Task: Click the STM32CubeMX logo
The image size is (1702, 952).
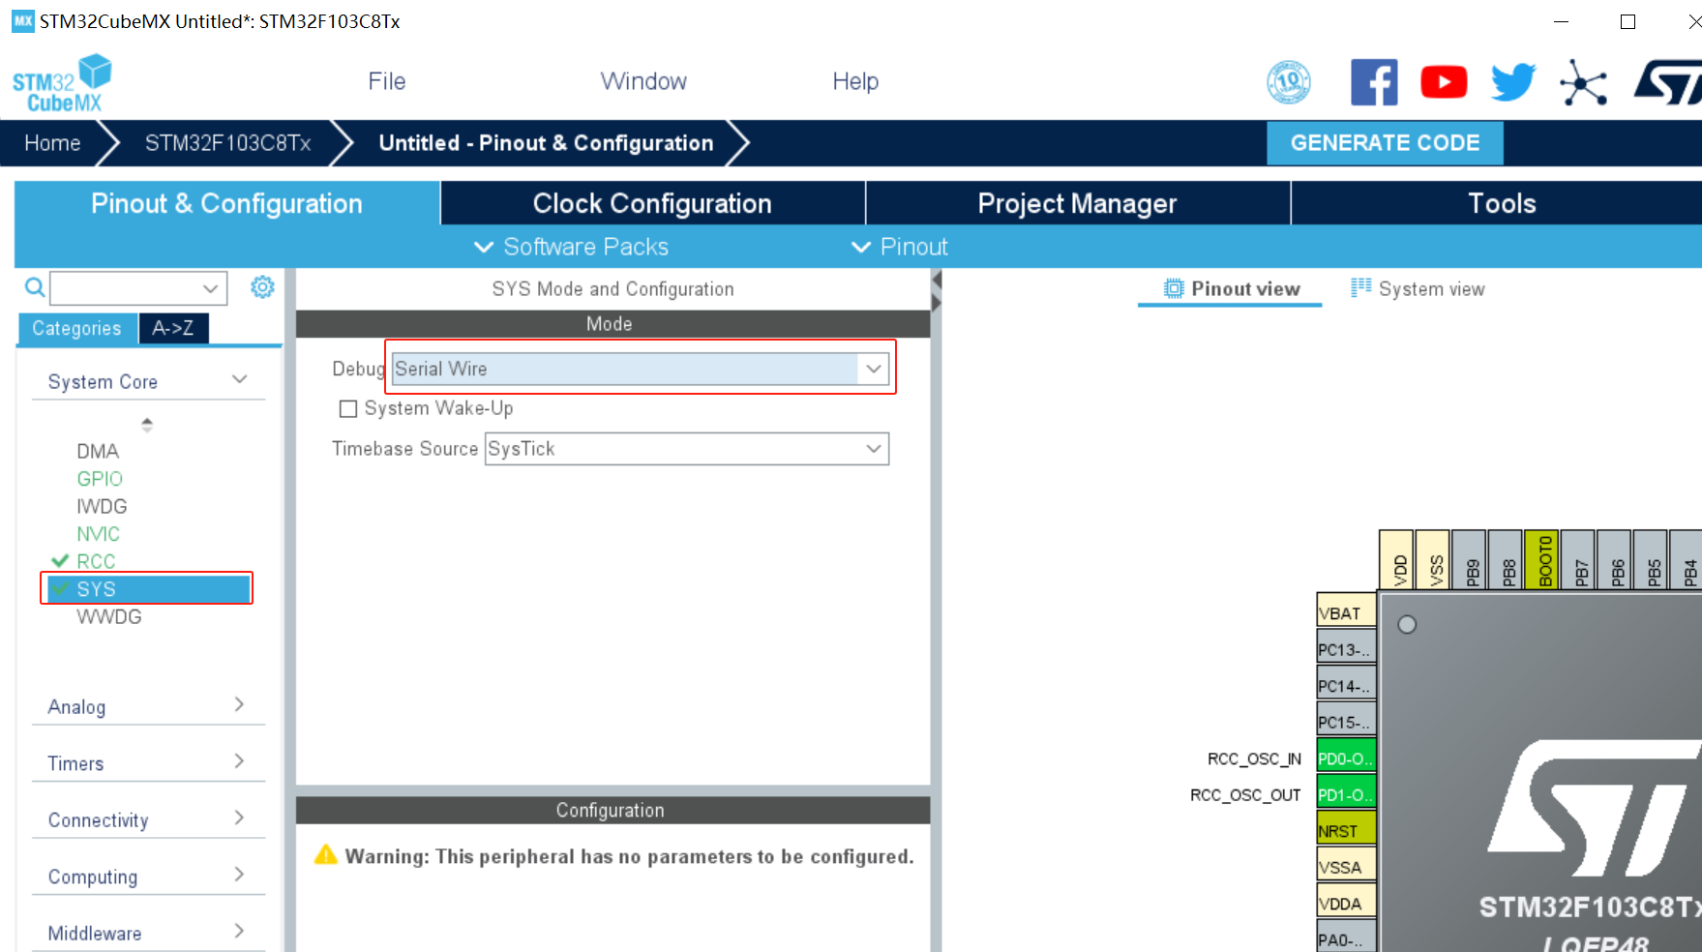Action: 62,83
